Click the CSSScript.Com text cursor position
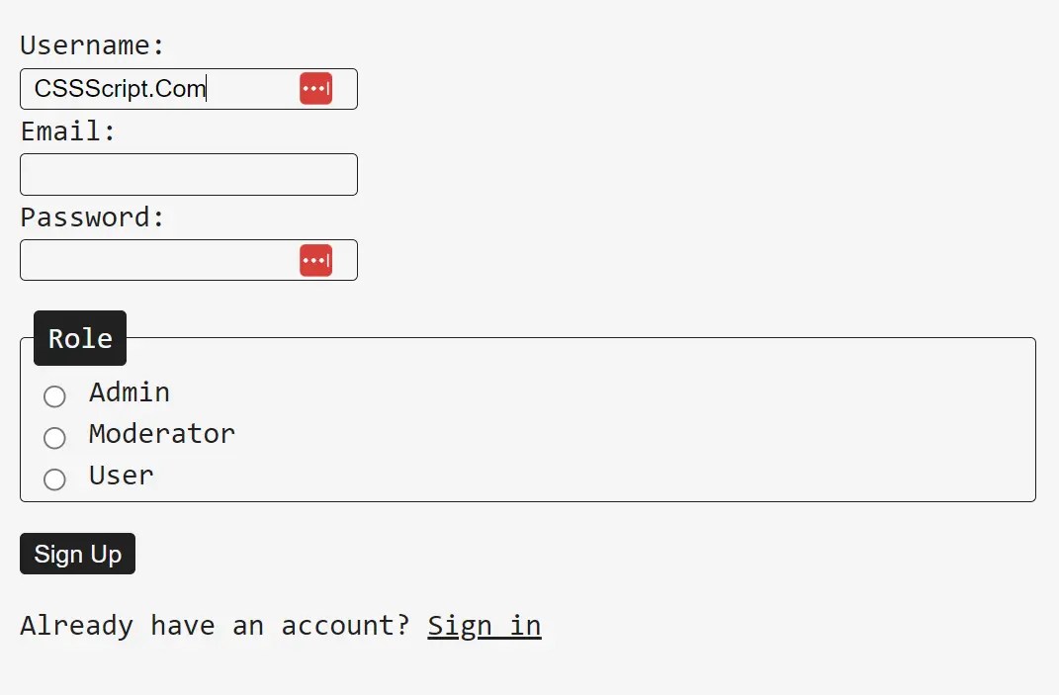 point(206,88)
